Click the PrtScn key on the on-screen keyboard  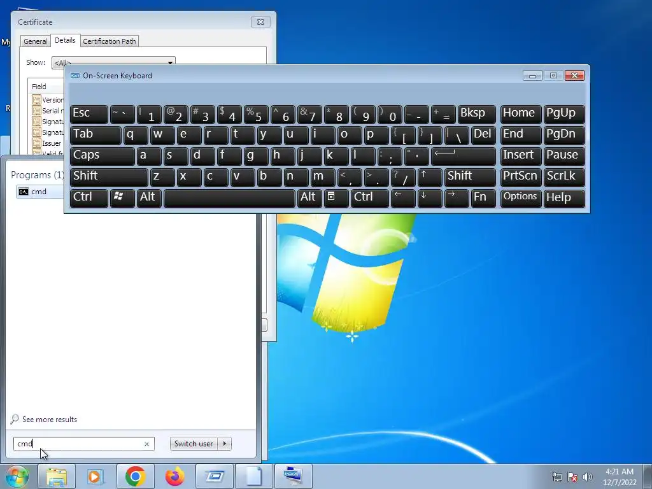pos(521,177)
